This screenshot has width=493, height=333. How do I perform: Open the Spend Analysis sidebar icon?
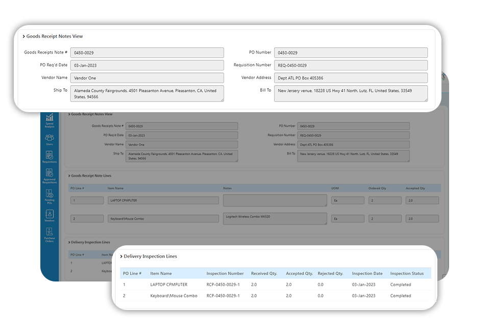tap(50, 120)
